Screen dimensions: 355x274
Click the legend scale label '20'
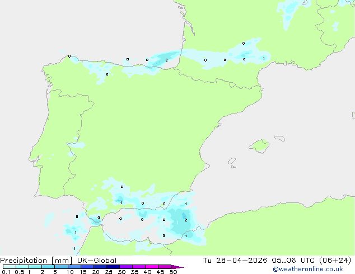pyautogui.click(x=96, y=272)
